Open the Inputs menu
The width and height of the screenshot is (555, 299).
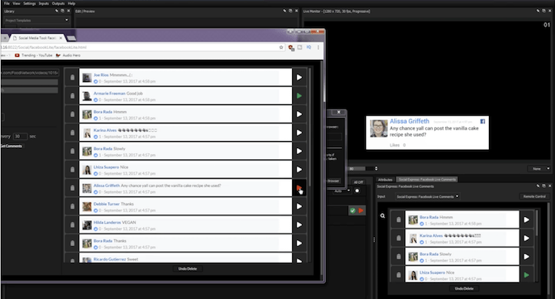[x=44, y=3]
